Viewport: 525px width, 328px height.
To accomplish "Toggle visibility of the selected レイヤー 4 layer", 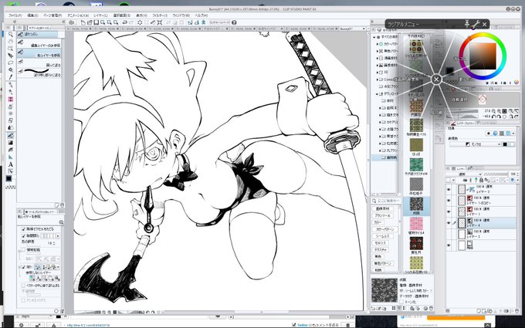I will (x=449, y=222).
